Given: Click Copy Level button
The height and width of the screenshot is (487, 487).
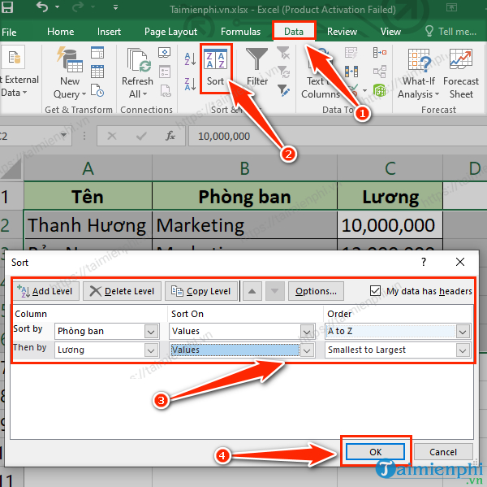Looking at the screenshot, I should point(201,291).
